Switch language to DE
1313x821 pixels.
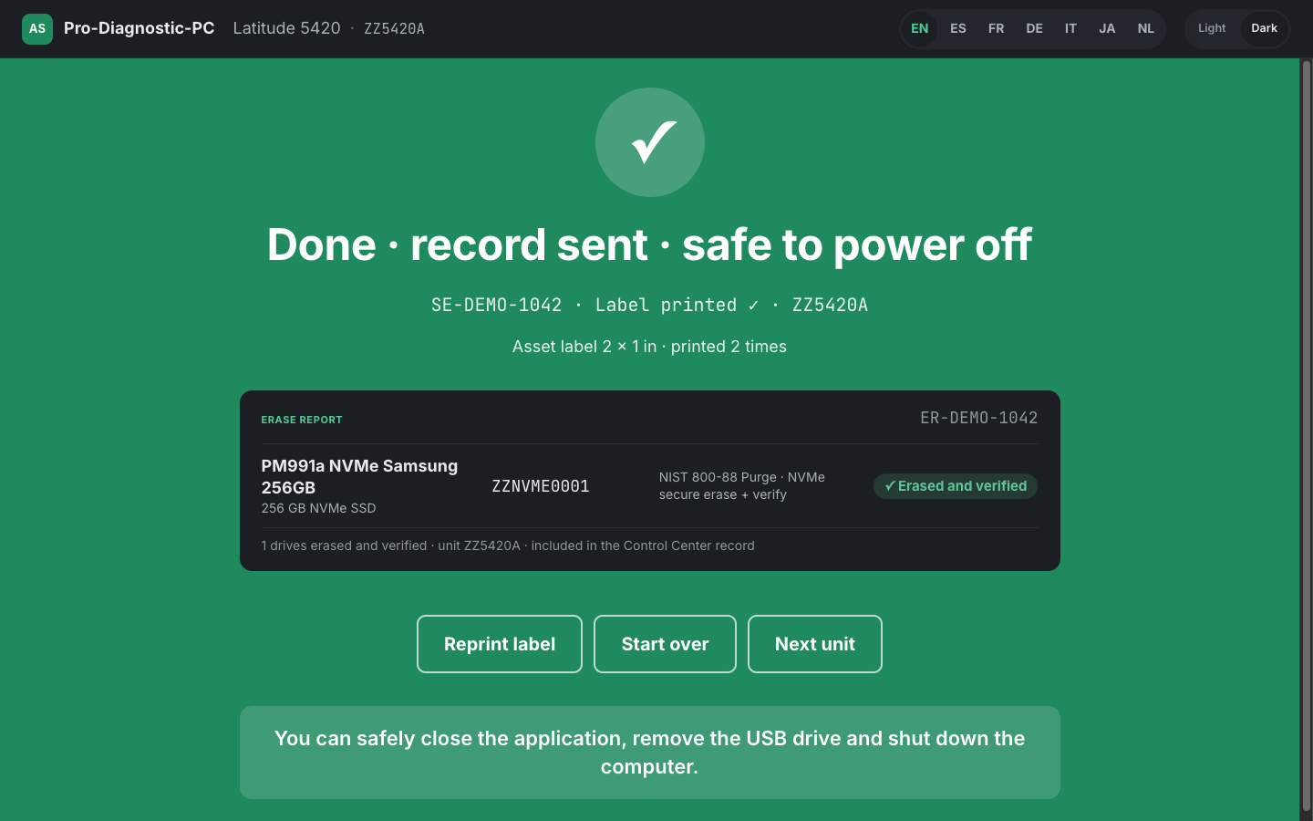pyautogui.click(x=1035, y=28)
